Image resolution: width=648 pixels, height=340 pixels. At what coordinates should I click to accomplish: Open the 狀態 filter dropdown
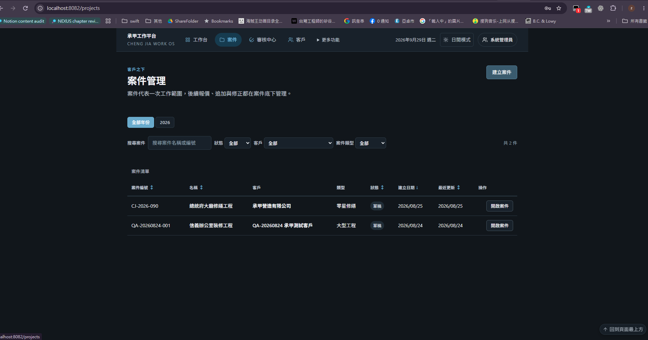click(238, 143)
